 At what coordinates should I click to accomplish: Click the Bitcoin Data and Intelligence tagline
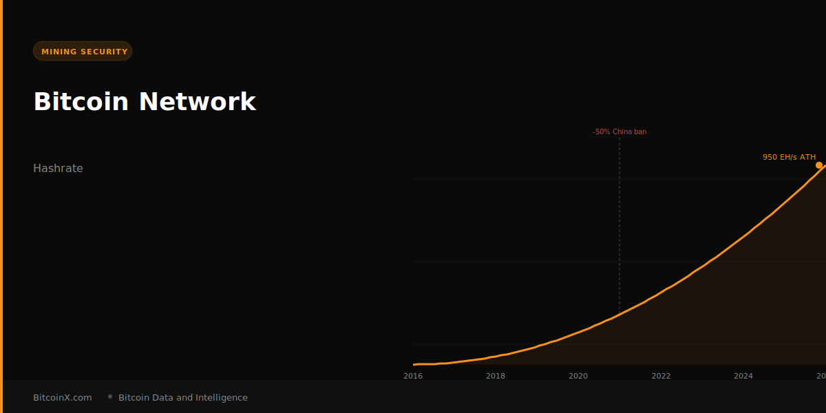pyautogui.click(x=182, y=397)
